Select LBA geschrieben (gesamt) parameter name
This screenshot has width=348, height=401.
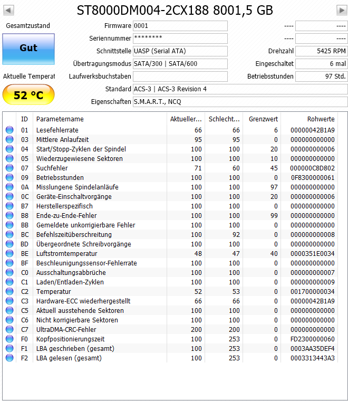pyautogui.click(x=75, y=349)
